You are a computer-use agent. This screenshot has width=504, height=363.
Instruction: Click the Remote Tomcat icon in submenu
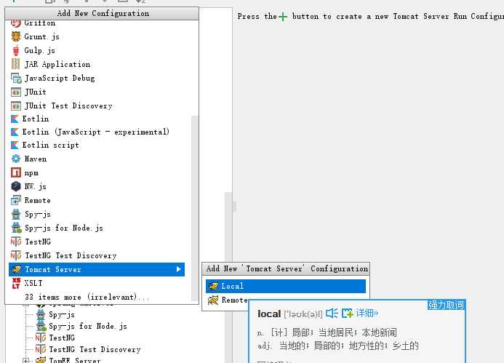213,300
